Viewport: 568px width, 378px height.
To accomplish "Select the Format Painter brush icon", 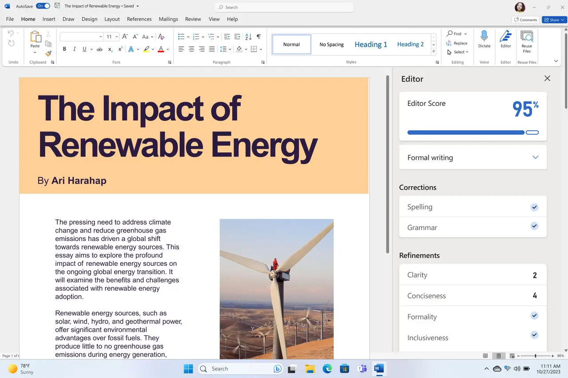I will (x=48, y=53).
